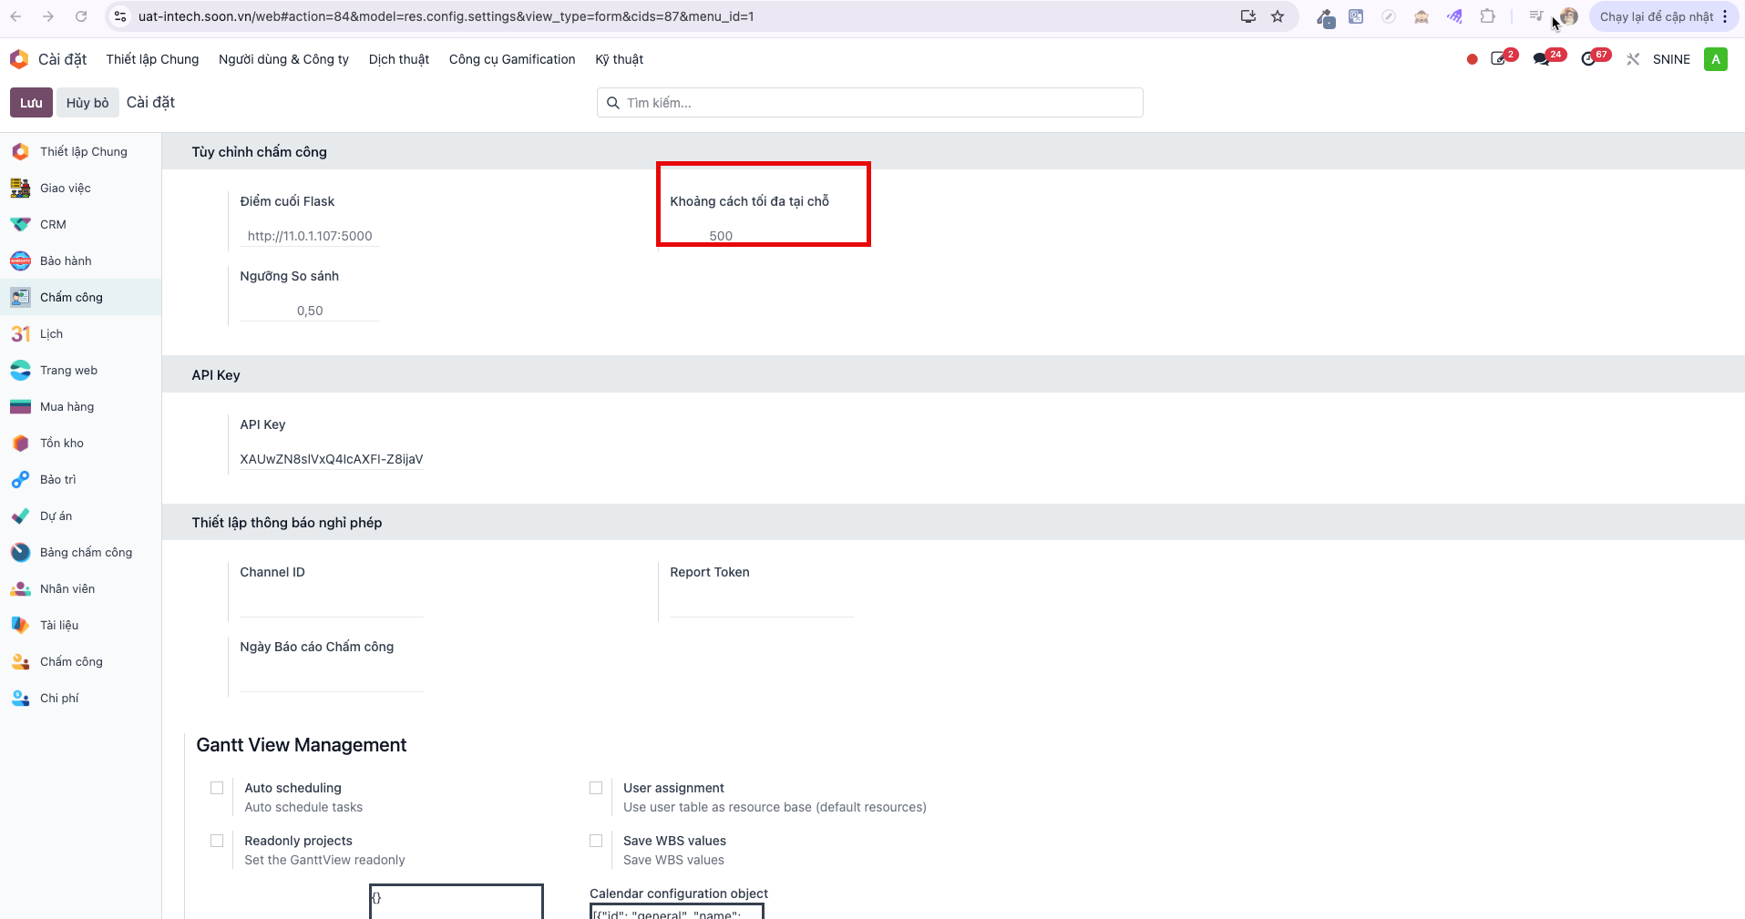Select the Chi phí sidebar icon
The width and height of the screenshot is (1745, 919).
tap(20, 698)
